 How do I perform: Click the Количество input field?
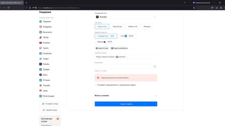coord(126,66)
